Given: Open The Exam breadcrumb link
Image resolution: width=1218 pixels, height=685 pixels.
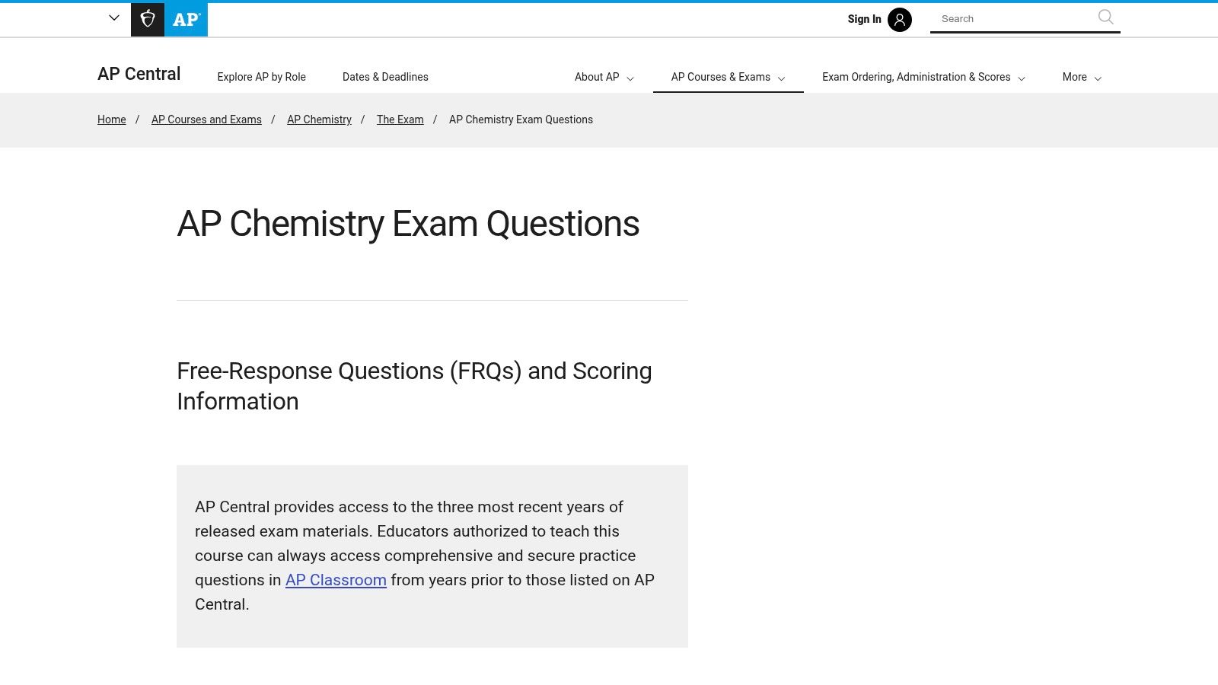Looking at the screenshot, I should coord(400,119).
